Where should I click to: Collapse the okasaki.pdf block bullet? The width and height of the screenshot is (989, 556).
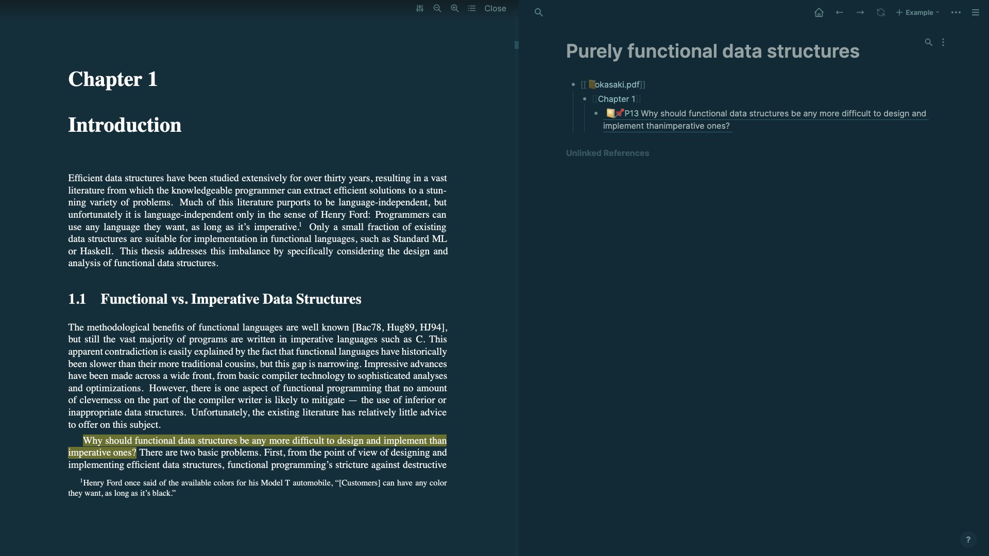coord(573,84)
